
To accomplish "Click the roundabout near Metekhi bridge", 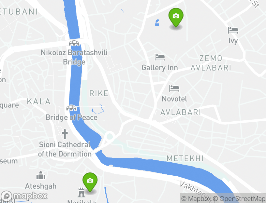I will coord(110,136).
